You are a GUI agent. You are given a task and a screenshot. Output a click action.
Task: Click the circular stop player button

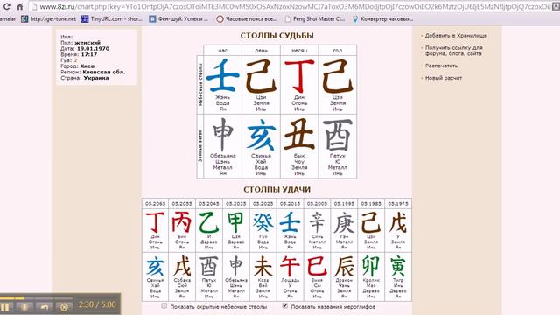tap(64, 307)
